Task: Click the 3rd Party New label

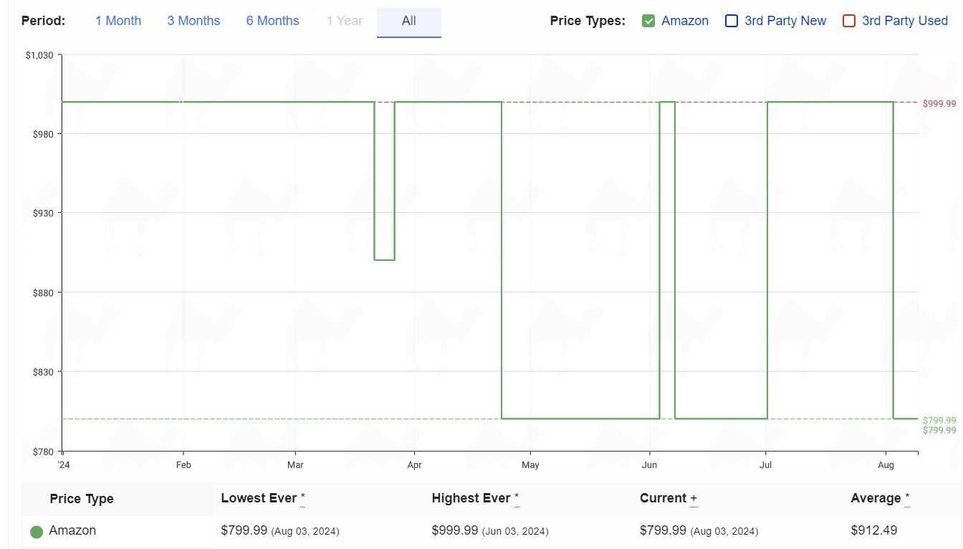Action: coord(785,21)
